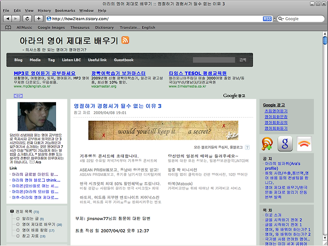
Task: Open the Edit menu
Action: [x=17, y=10]
